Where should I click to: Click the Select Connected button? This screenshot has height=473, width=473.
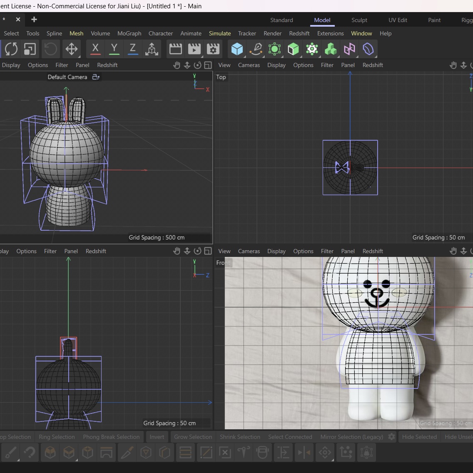point(290,437)
